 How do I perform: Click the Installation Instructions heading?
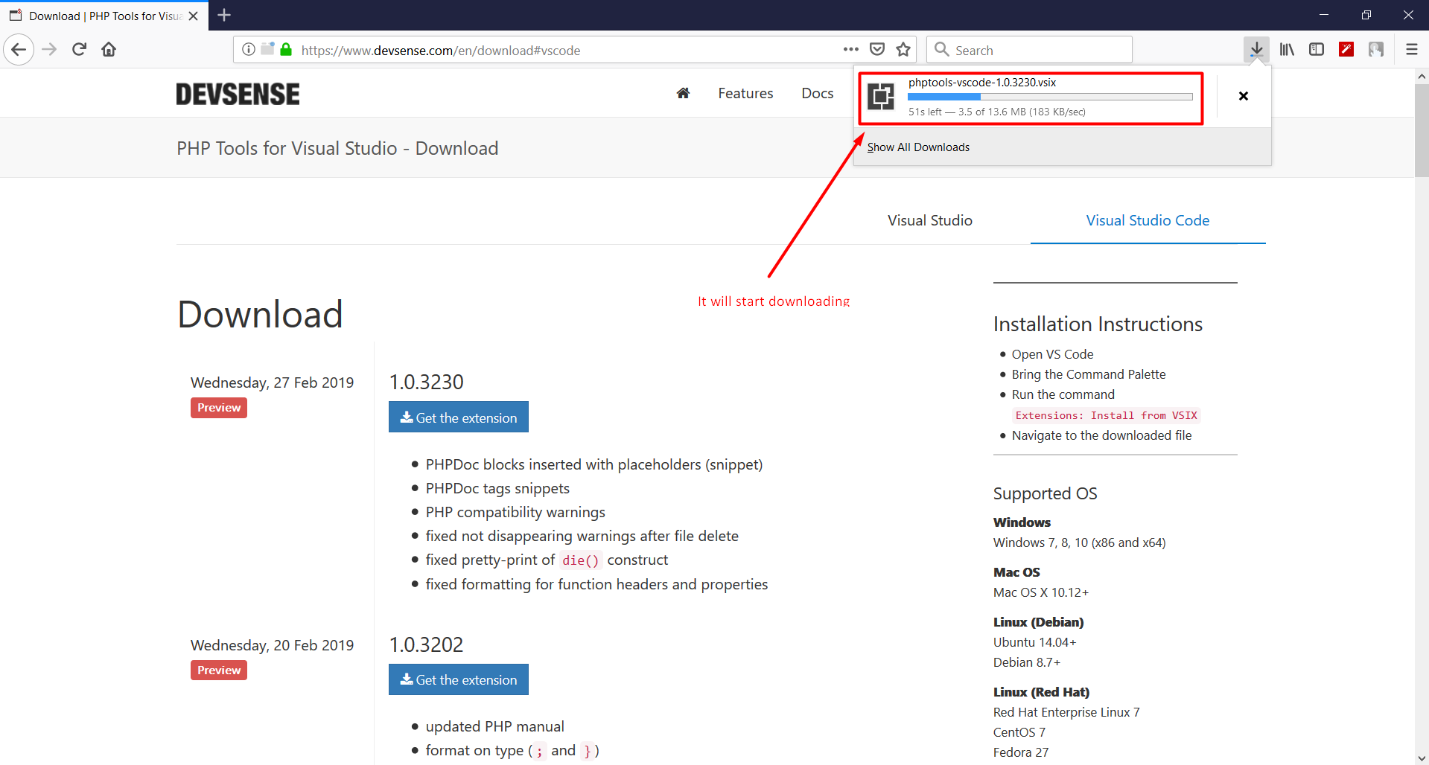[1098, 324]
